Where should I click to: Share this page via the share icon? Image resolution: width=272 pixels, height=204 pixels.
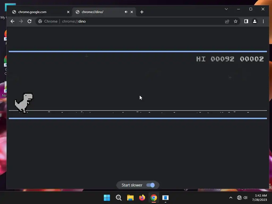227,21
